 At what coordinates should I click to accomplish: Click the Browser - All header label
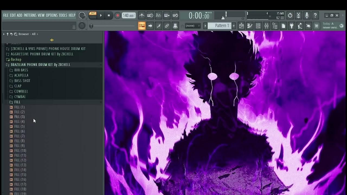27,34
